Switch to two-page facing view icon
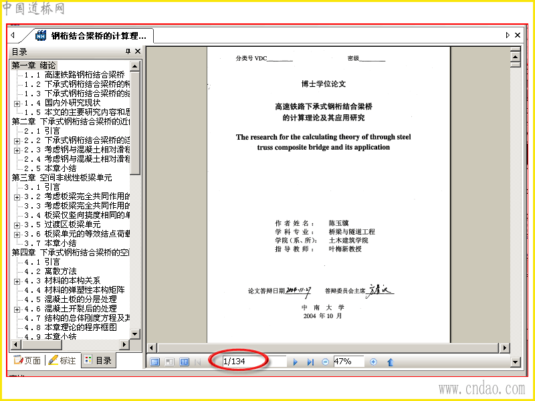This screenshot has height=401, width=535. 185,362
